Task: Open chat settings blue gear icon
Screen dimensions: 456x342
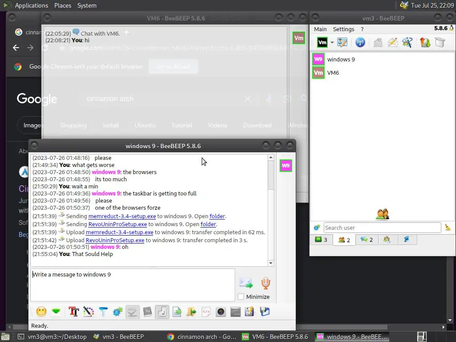Action: click(x=118, y=312)
